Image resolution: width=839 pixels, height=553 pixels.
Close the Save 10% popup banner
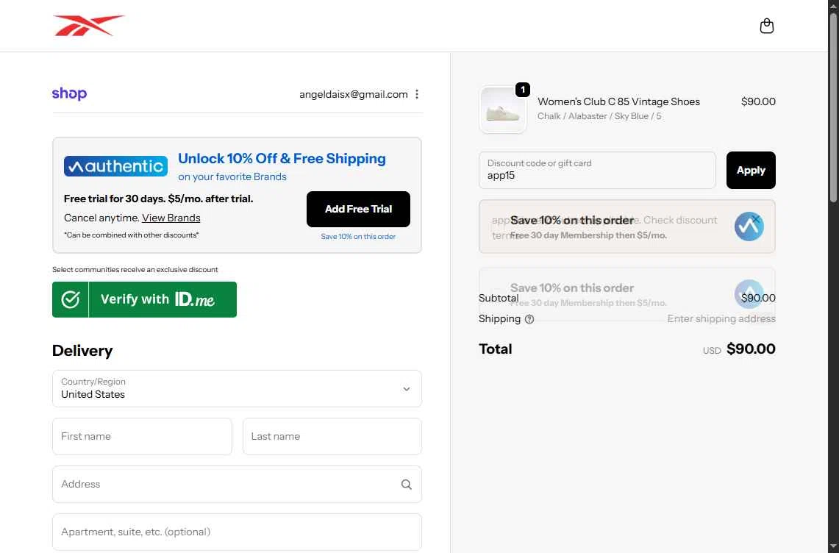pos(756,219)
